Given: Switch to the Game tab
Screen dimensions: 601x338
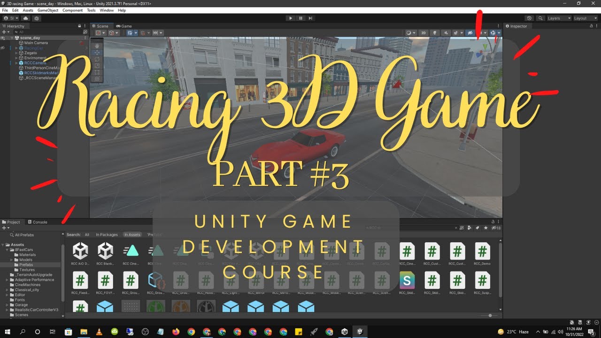Looking at the screenshot, I should (x=124, y=26).
